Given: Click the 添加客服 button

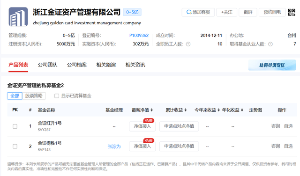Looking at the screenshot, I should (x=198, y=12).
